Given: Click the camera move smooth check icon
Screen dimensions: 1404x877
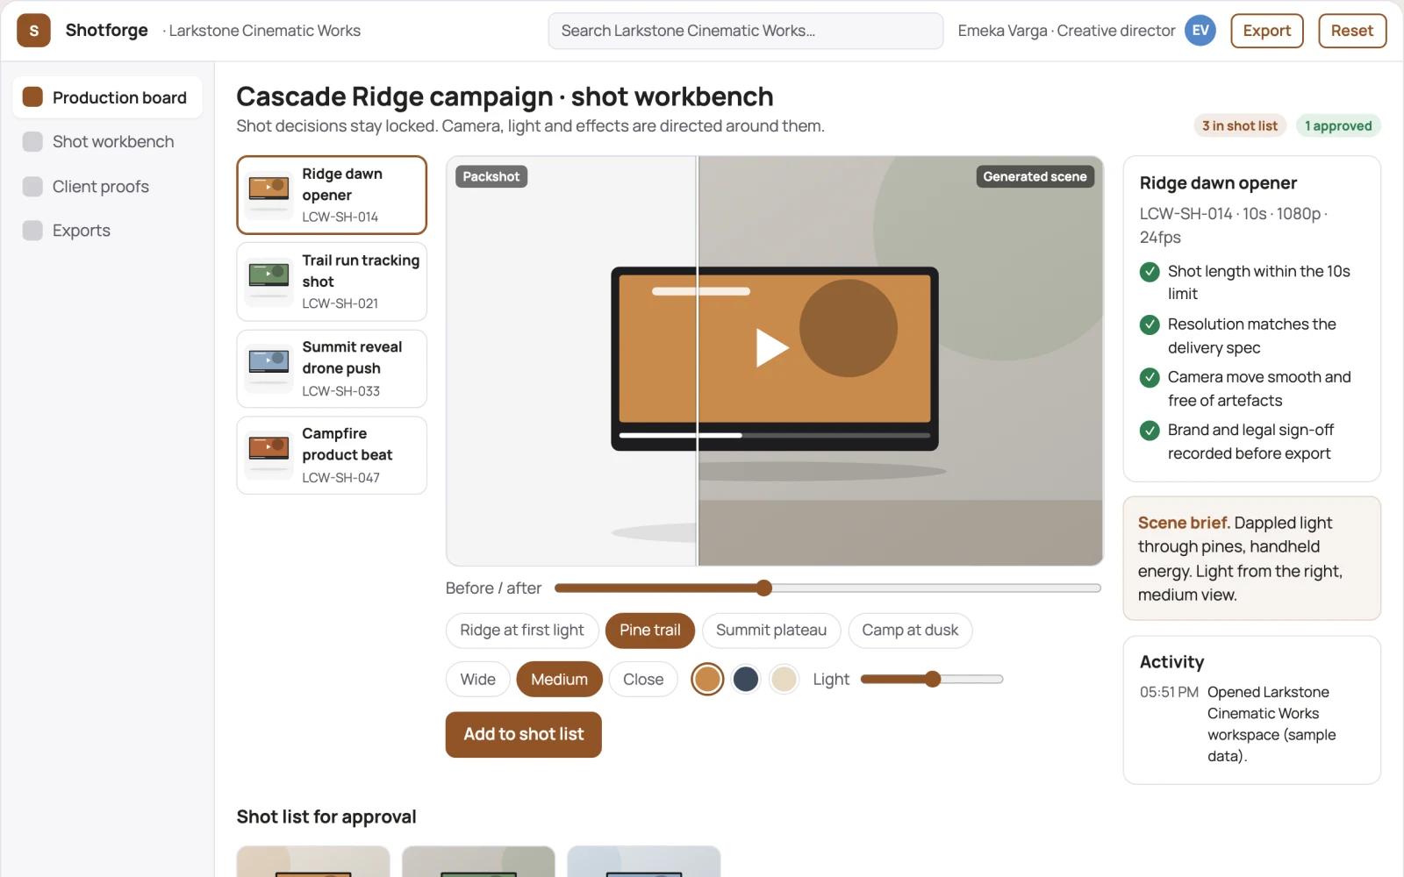Looking at the screenshot, I should [x=1150, y=377].
